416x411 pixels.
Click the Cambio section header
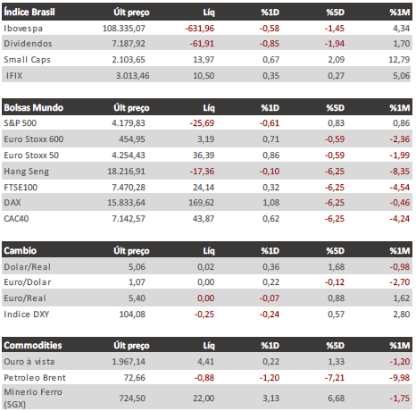point(20,250)
